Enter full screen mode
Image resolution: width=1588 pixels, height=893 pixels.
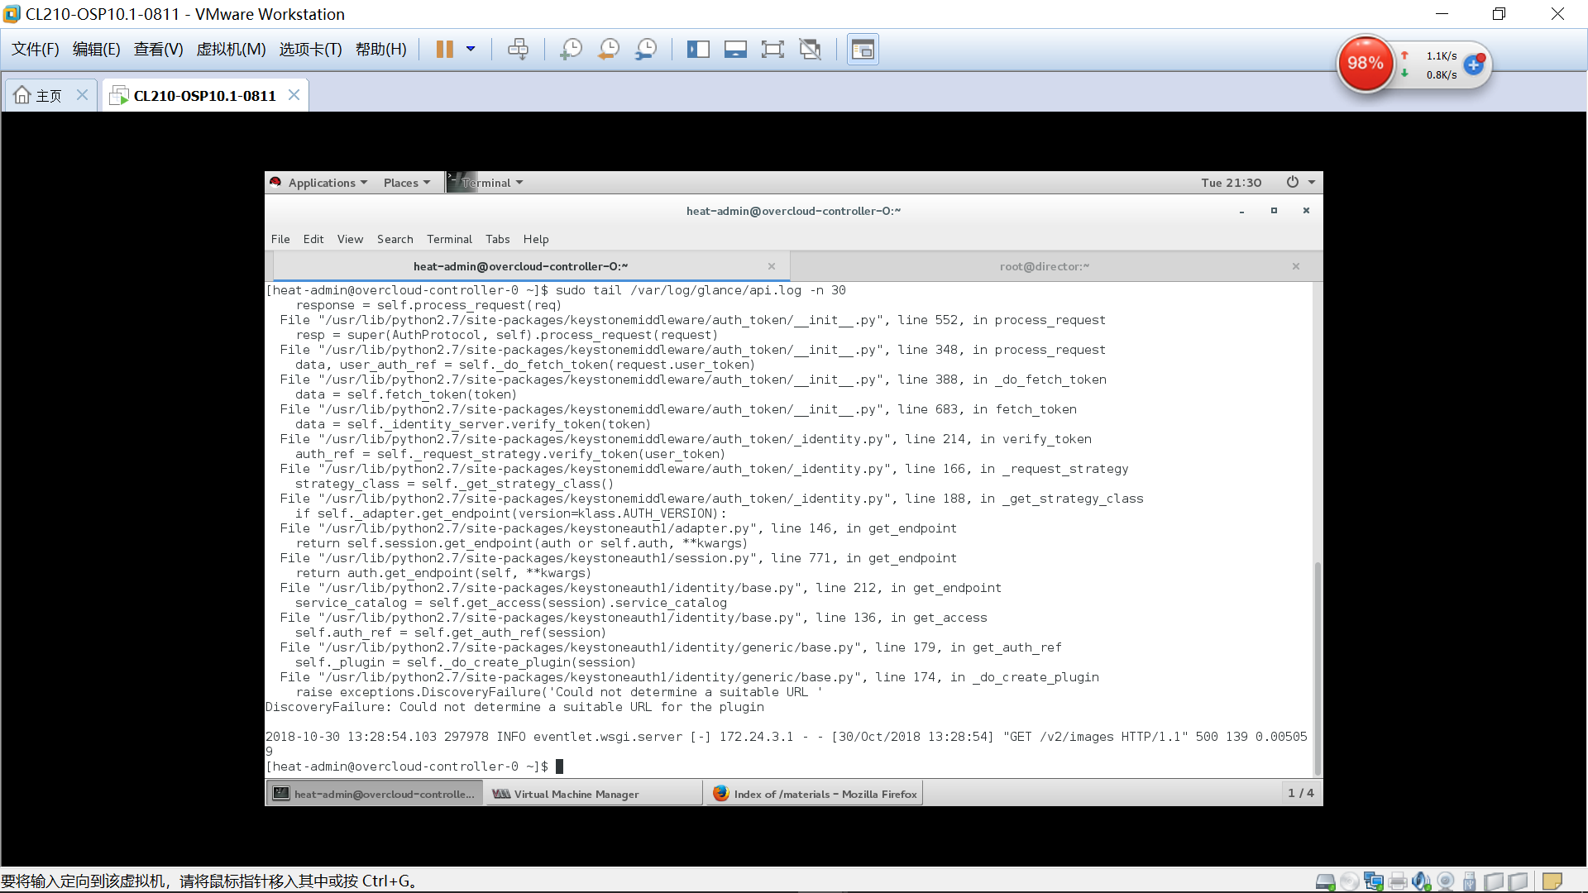click(x=772, y=50)
